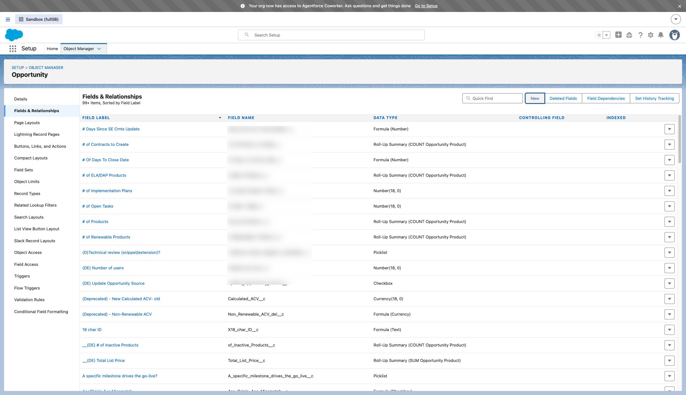Focus the Search Setup field
Screen dimensions: 686x395
click(x=331, y=35)
